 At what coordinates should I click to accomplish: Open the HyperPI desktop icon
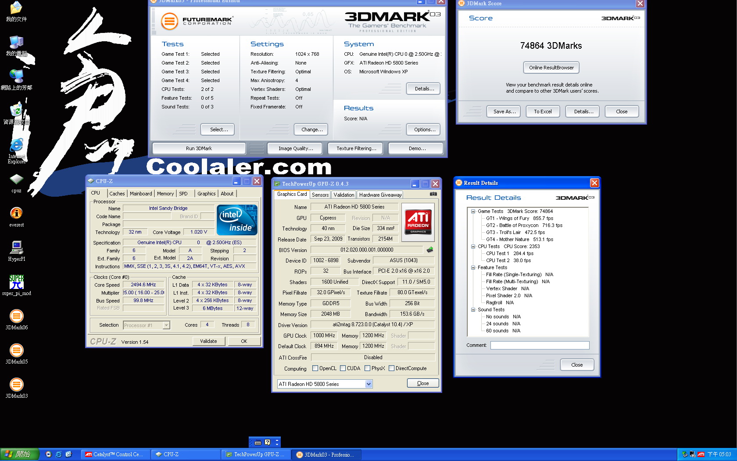[17, 248]
